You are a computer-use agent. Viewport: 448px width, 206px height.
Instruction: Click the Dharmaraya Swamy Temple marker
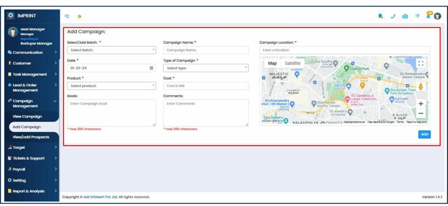[314, 103]
